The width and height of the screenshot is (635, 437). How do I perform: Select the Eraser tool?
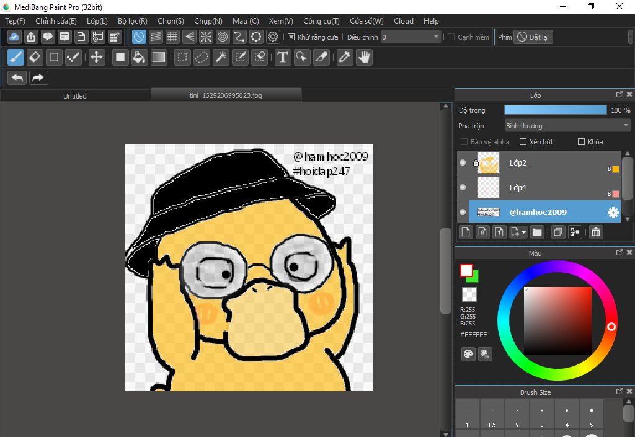click(x=35, y=58)
